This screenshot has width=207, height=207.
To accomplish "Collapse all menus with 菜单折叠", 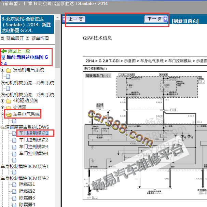I will (x=40, y=38).
